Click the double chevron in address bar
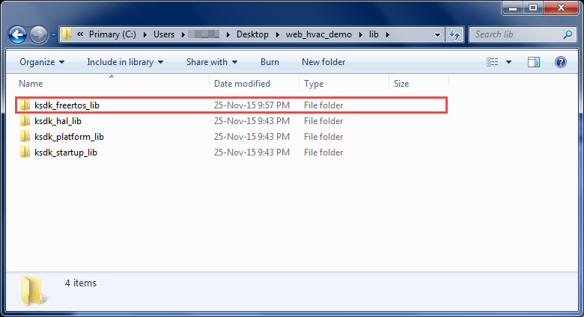584x317 pixels. (80, 34)
